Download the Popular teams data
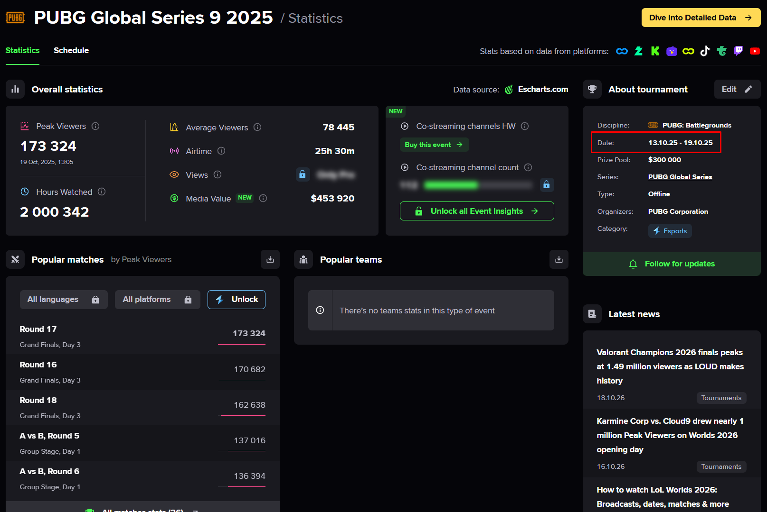The image size is (767, 512). (x=559, y=259)
